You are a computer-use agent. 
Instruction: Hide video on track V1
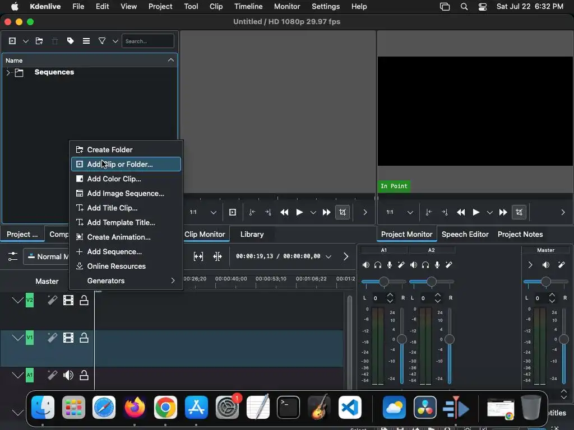(x=68, y=338)
